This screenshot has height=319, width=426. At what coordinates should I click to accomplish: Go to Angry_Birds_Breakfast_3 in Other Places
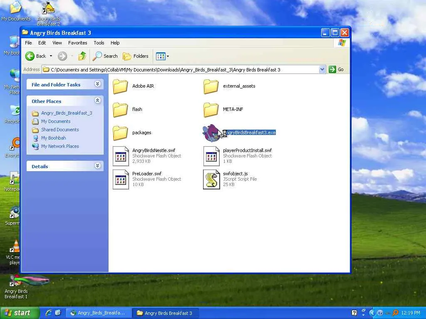(67, 113)
